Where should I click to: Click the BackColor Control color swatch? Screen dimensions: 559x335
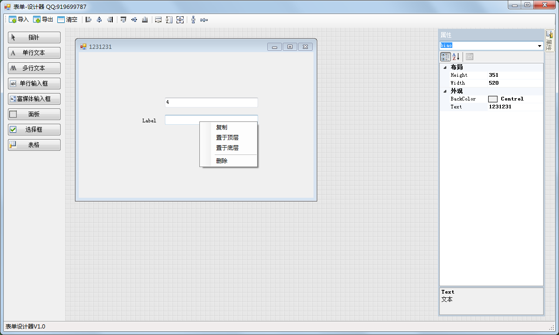(492, 99)
